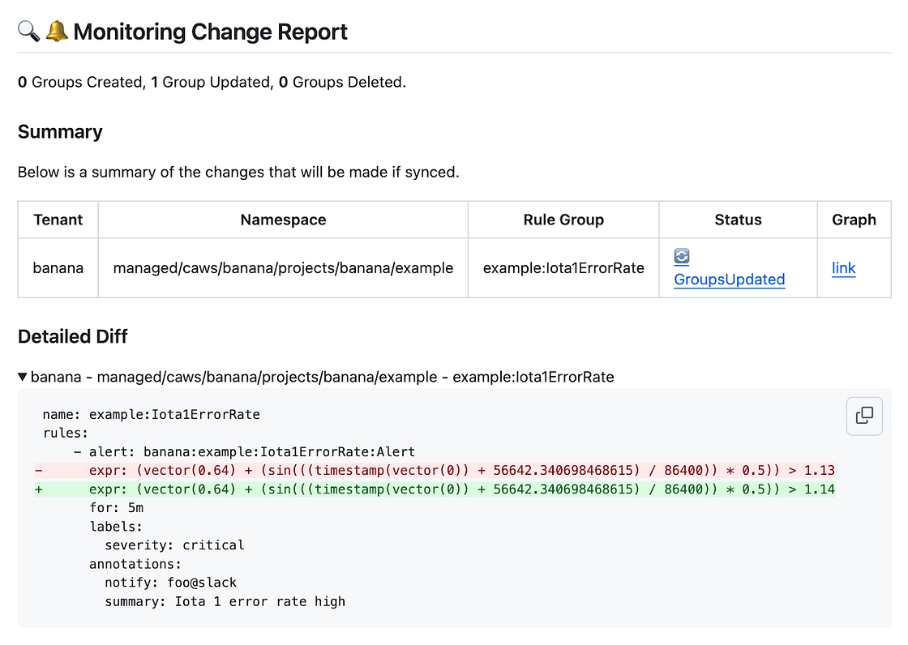This screenshot has height=645, width=908.
Task: Click the example:Iota1ErrorRate rule group cell
Action: [x=563, y=268]
